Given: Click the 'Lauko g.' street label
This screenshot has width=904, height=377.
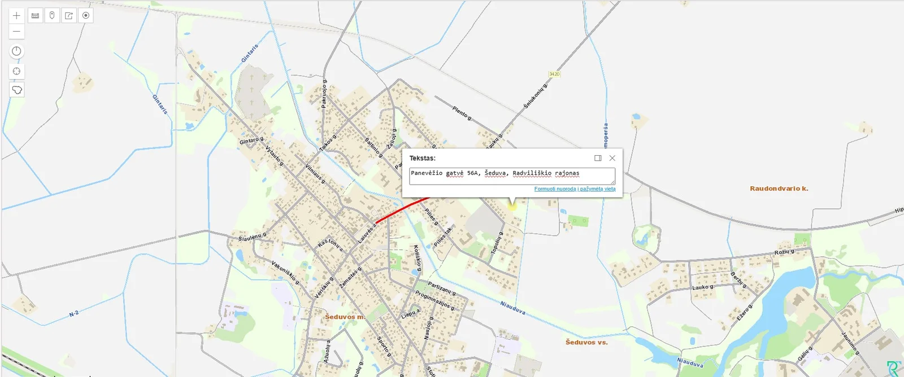Looking at the screenshot, I should [702, 287].
